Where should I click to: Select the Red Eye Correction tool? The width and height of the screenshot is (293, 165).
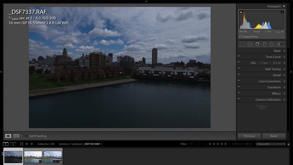(x=257, y=44)
